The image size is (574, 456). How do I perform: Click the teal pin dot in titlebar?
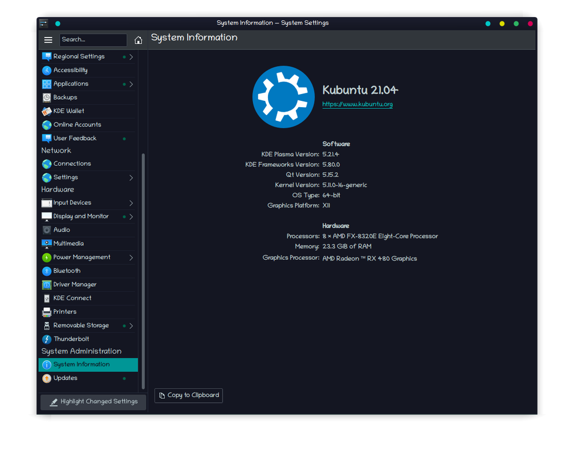[58, 23]
